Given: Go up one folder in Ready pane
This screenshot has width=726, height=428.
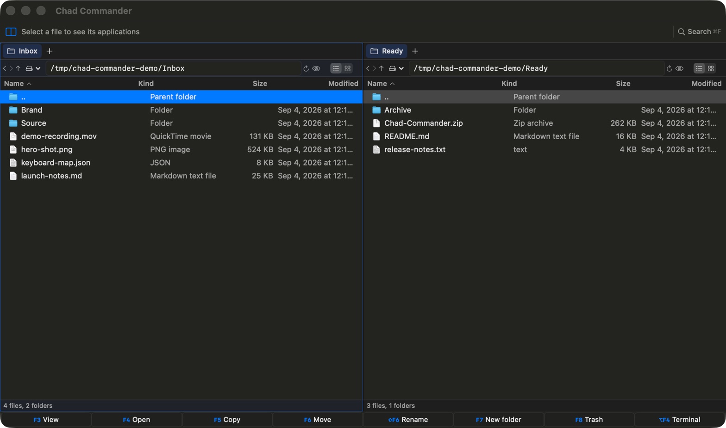Looking at the screenshot, I should point(382,68).
